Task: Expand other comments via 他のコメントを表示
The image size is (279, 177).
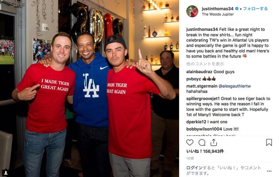Action: 205,64
